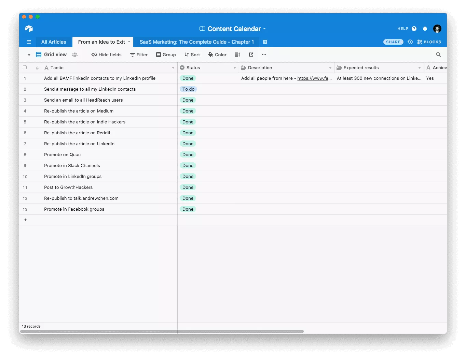
Task: Open the revision history clock icon
Action: pyautogui.click(x=410, y=42)
